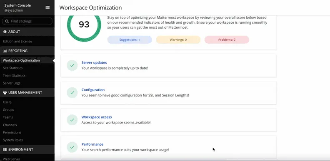Viewport: 330px width, 161px height.
Task: Click the Workspace Optimization page heading
Action: (x=90, y=8)
